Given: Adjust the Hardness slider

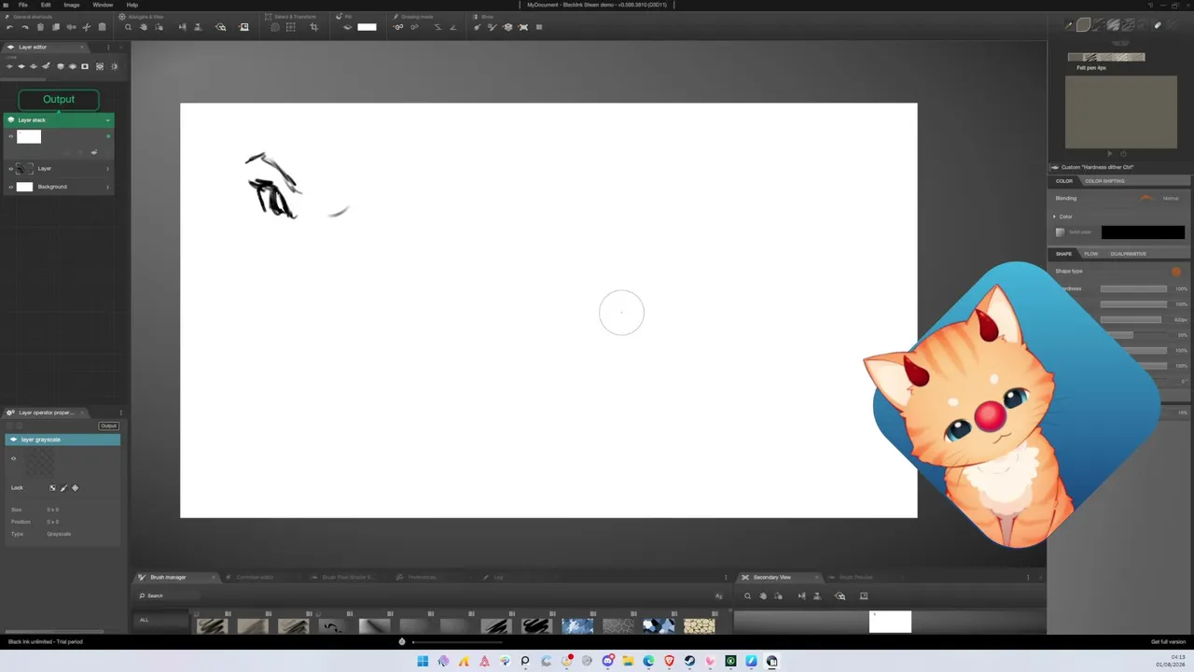Looking at the screenshot, I should click(x=1133, y=288).
